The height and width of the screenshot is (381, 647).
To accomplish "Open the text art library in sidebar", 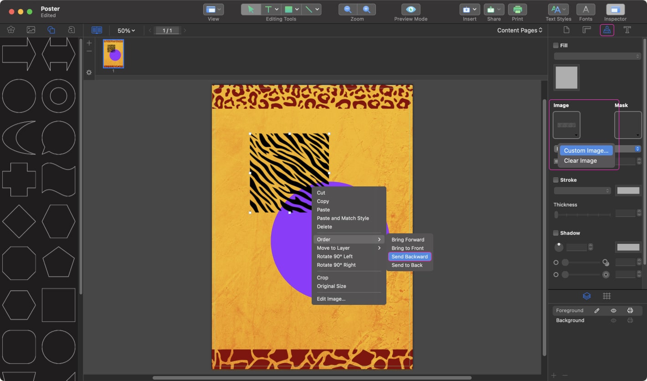I will pos(71,30).
